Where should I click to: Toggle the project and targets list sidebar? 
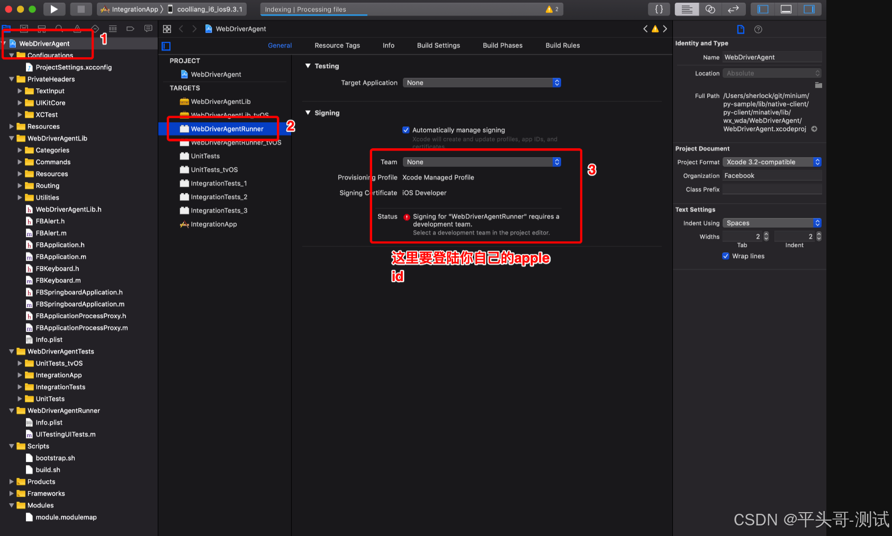pos(166,46)
